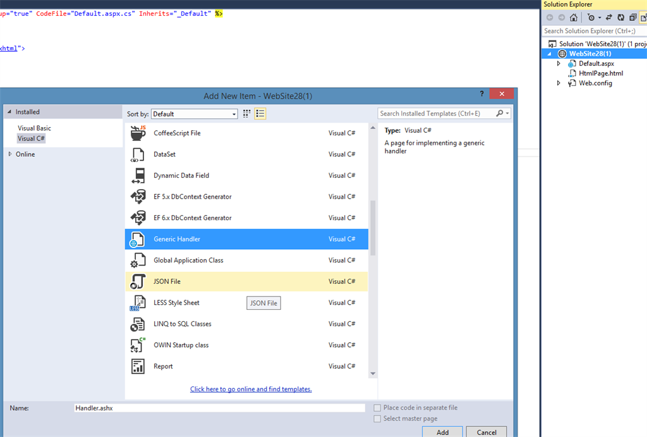The image size is (647, 437).
Task: Click the Generic Handler template icon
Action: point(137,239)
